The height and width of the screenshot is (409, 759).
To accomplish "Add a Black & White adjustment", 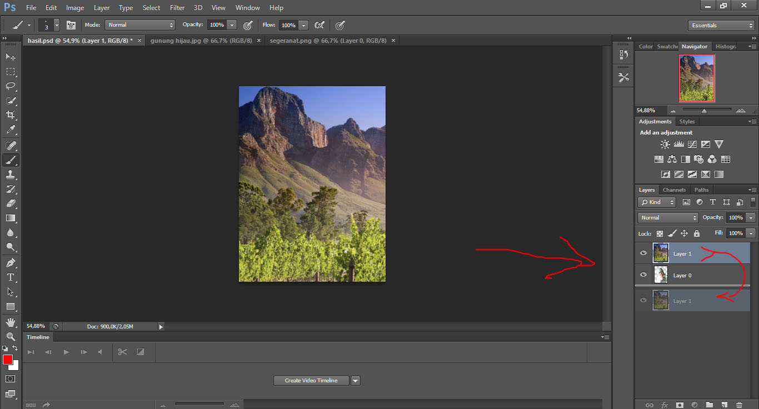I will pos(686,159).
